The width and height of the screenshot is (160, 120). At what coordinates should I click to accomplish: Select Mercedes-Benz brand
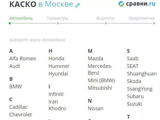click(100, 70)
